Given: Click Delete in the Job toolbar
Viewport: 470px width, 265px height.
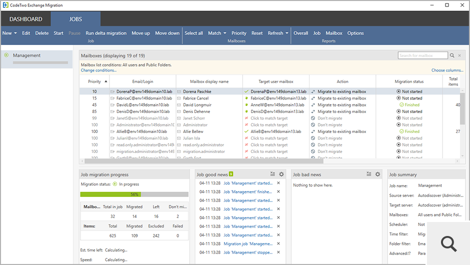Looking at the screenshot, I should 41,33.
